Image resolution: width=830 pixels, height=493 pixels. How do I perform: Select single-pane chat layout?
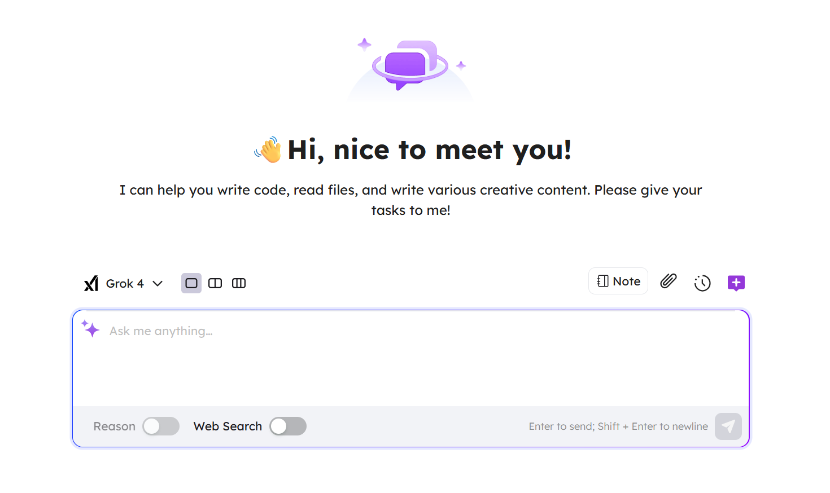(191, 283)
